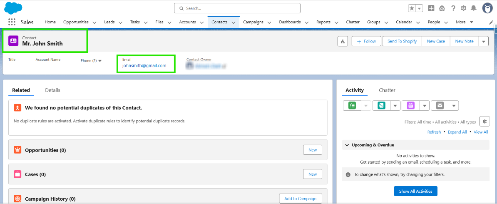Click the info icon beside filter hint
497x204 pixels.
[348, 174]
